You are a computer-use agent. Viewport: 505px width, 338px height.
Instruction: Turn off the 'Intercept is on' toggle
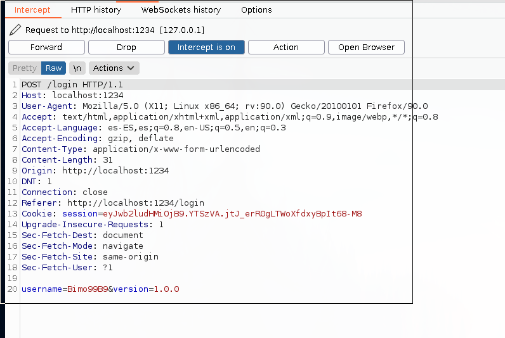coord(206,47)
